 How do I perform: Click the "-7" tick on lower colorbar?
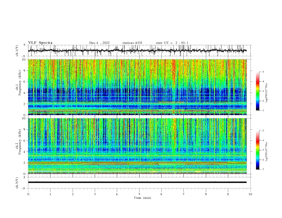tap(263, 169)
